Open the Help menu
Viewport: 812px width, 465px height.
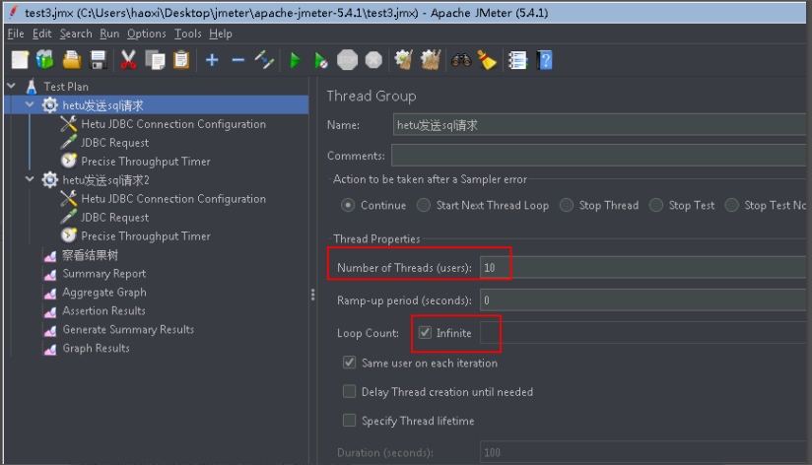(x=220, y=33)
